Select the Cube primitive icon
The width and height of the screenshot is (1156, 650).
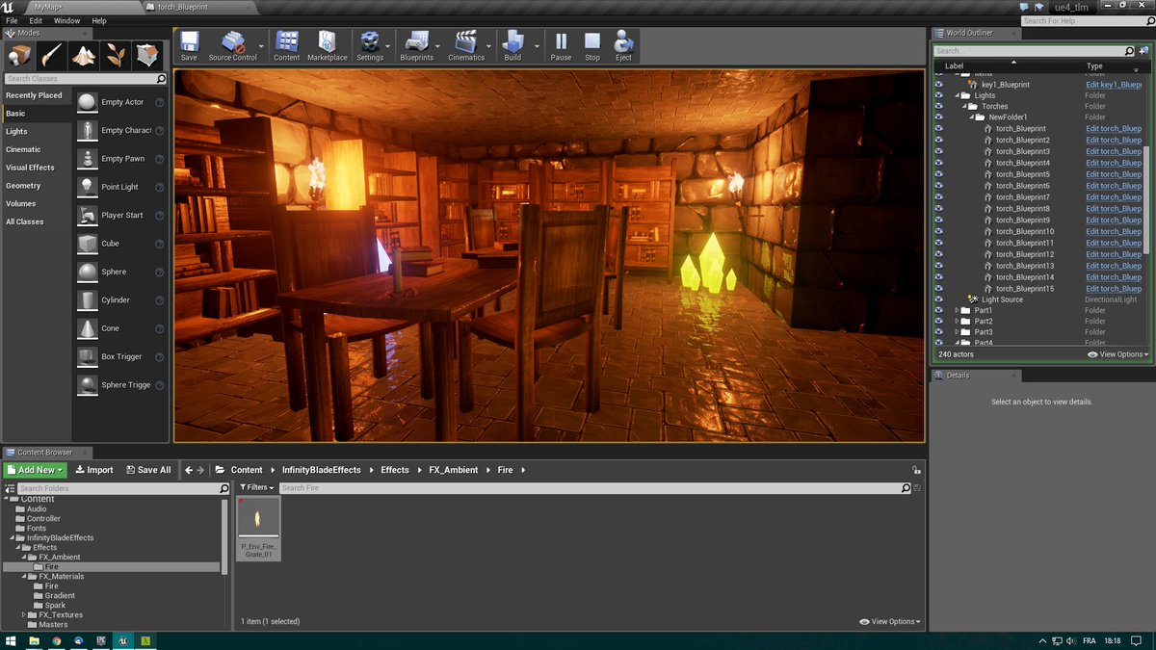(88, 244)
